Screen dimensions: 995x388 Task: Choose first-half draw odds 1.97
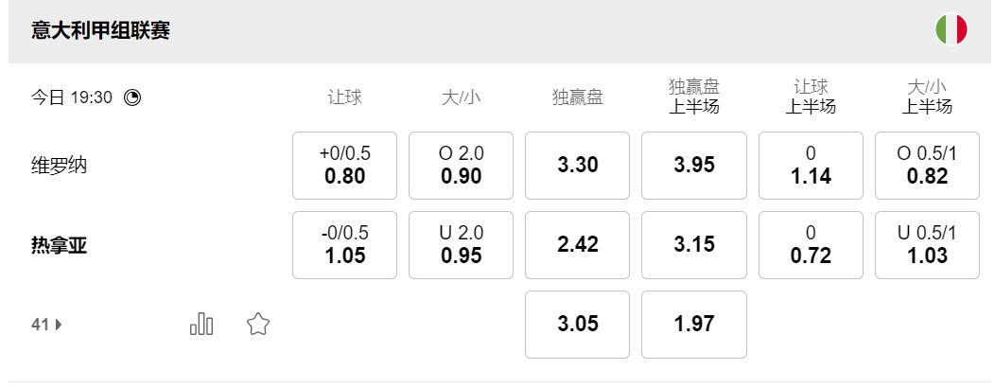click(694, 325)
